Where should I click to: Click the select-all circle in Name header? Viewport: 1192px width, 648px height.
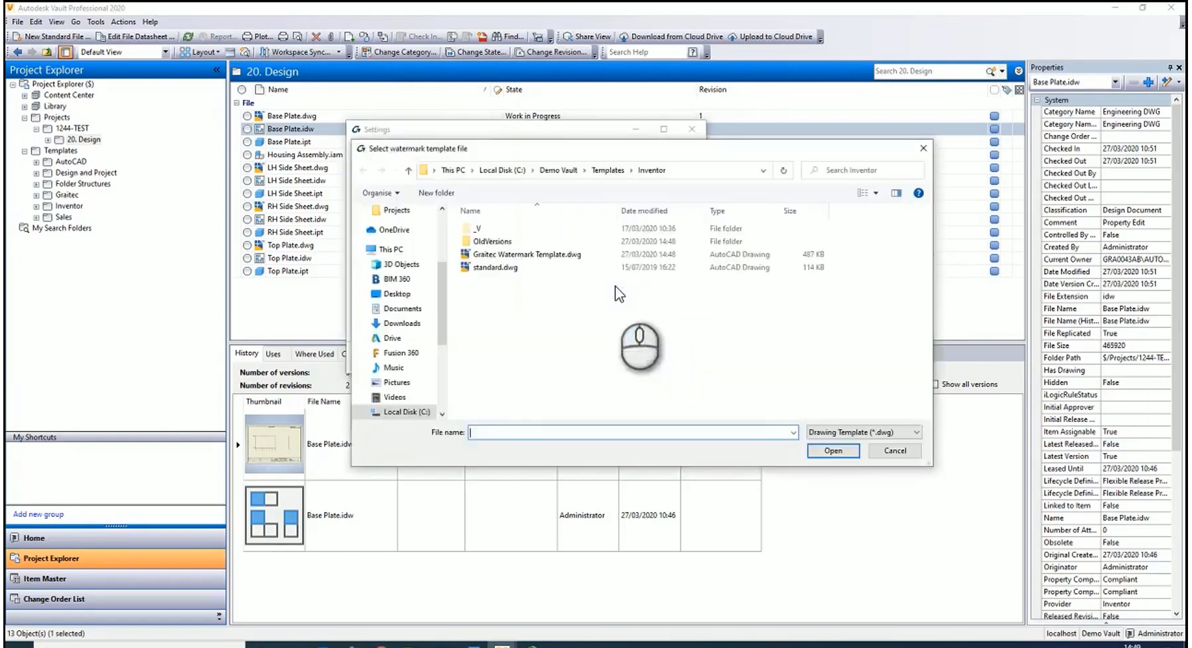click(x=241, y=90)
